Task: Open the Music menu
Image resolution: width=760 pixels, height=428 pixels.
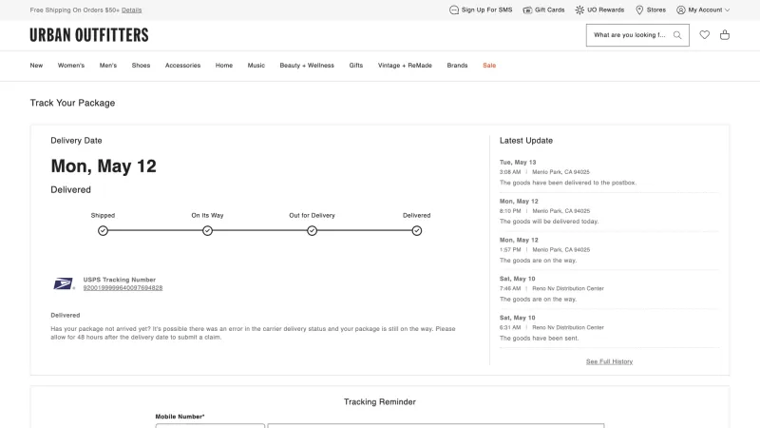Action: [256, 65]
